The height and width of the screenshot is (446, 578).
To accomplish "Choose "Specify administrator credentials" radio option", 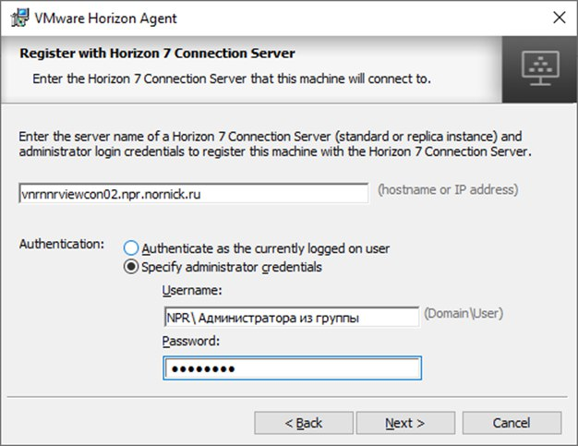I will (131, 268).
